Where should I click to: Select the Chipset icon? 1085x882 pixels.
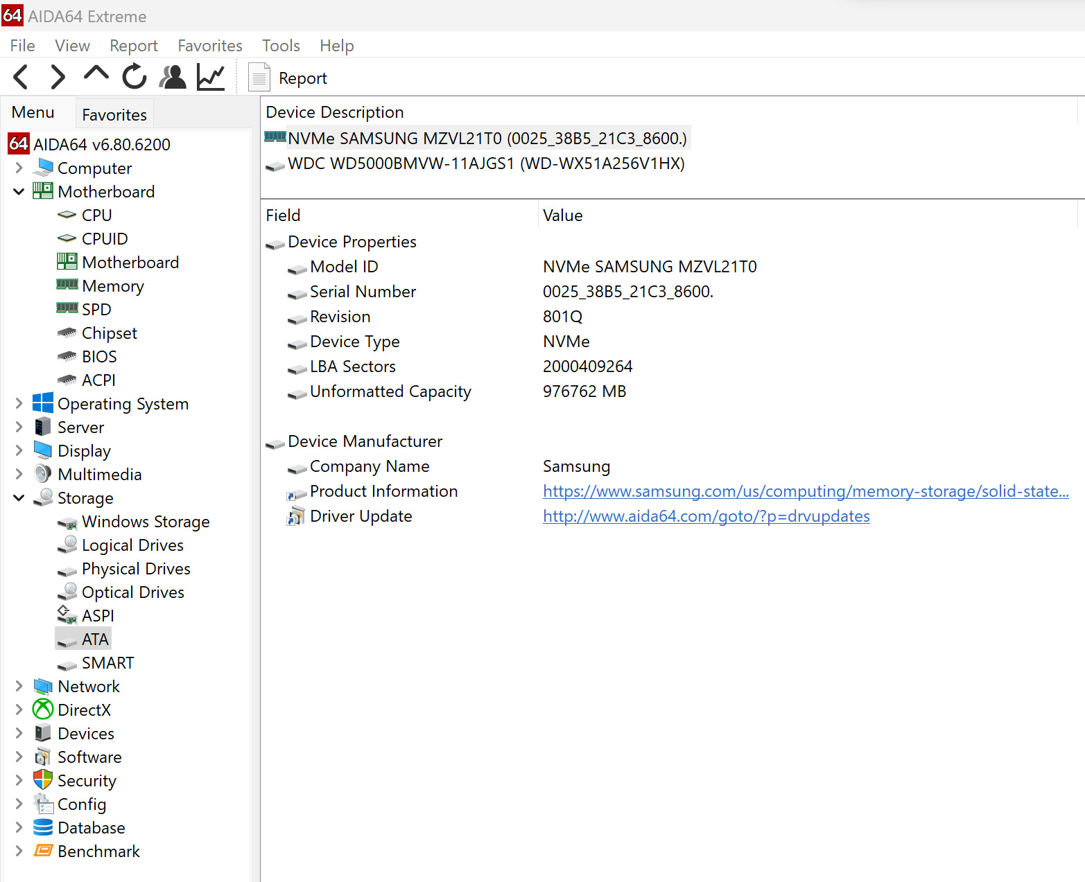tap(67, 333)
